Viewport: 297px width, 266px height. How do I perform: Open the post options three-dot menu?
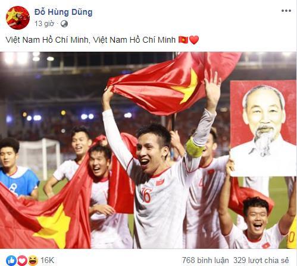(286, 11)
